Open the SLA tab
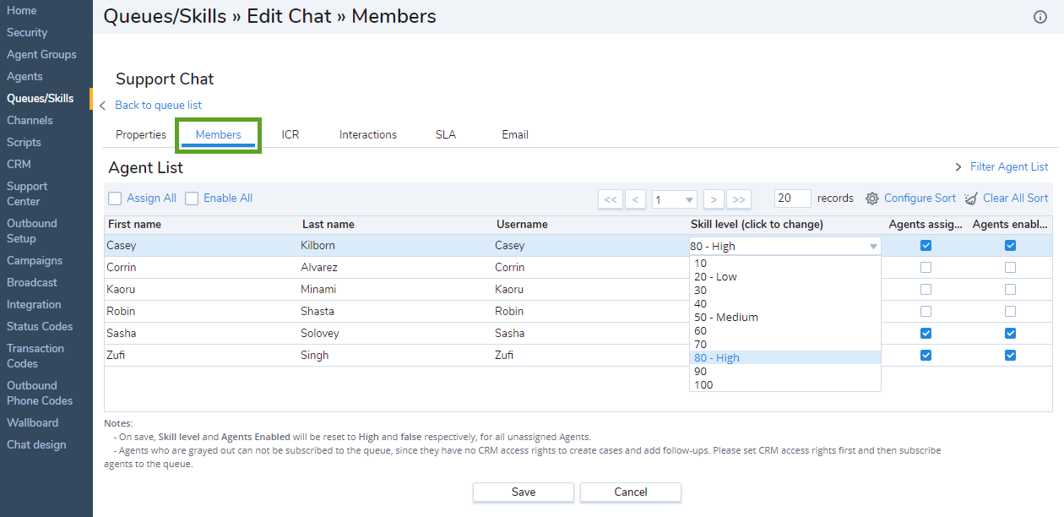 point(446,135)
